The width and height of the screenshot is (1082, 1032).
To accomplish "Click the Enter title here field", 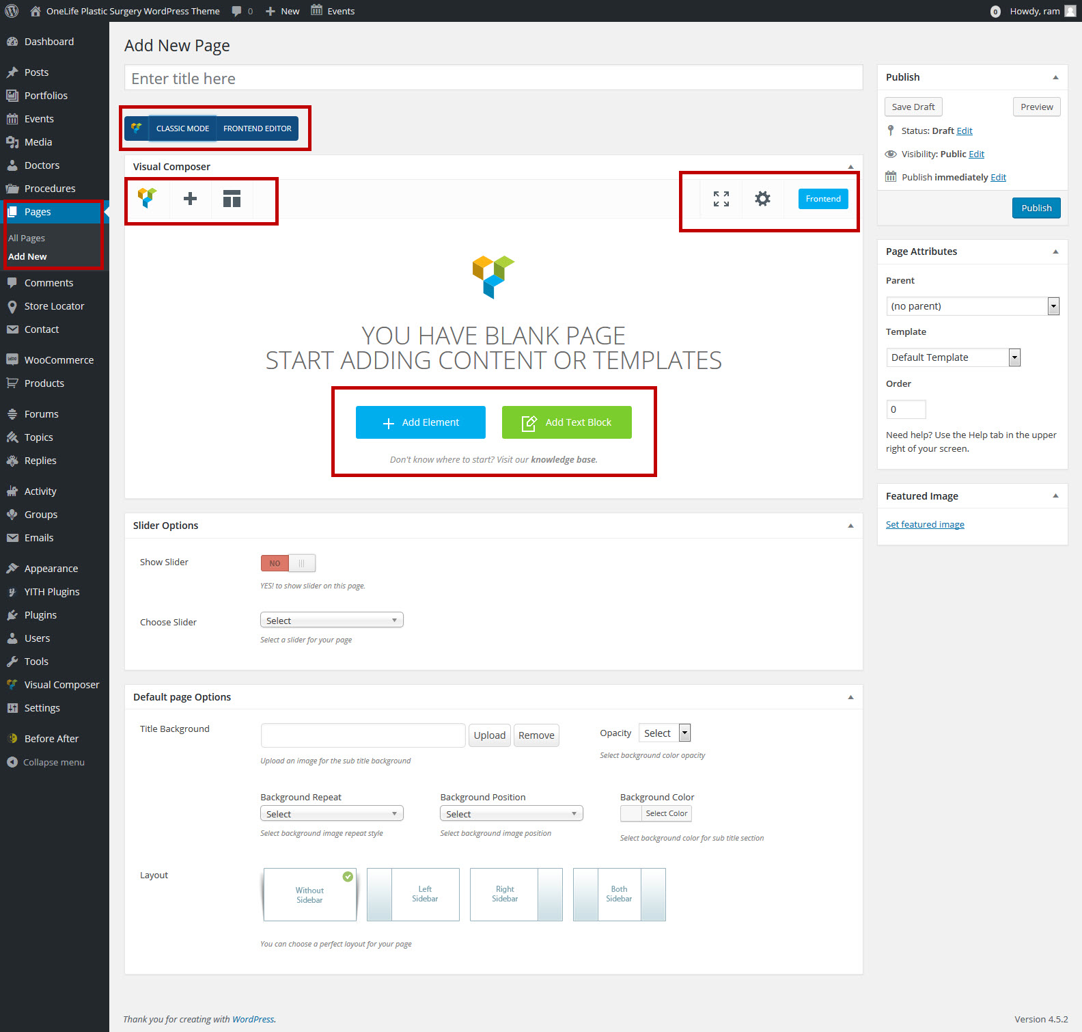I will pyautogui.click(x=493, y=79).
